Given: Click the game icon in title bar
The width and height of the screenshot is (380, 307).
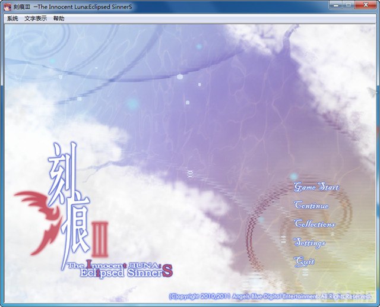Looking at the screenshot, I should pyautogui.click(x=7, y=5).
